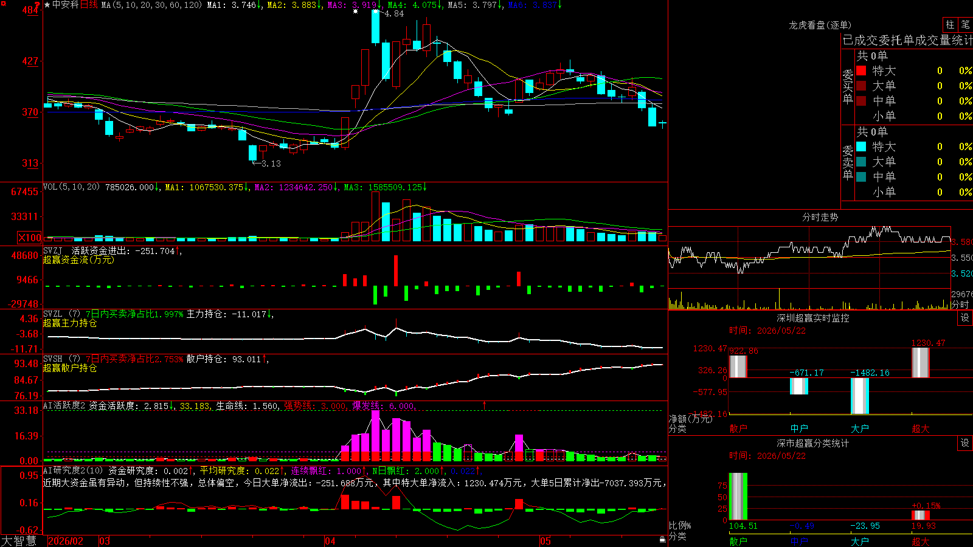Viewport: 973px width, 547px height.
Task: Click the 中安科 stock name
Action: click(x=66, y=5)
